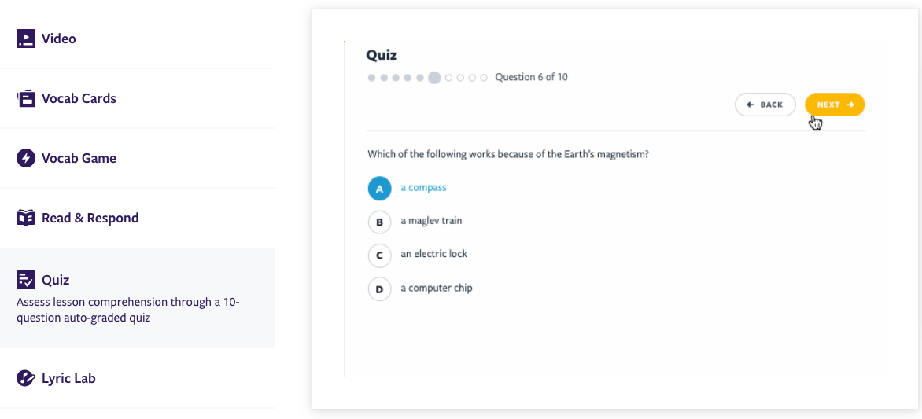Go to the Vocab Cards section
Viewport: 922px width, 419px height.
click(x=79, y=99)
